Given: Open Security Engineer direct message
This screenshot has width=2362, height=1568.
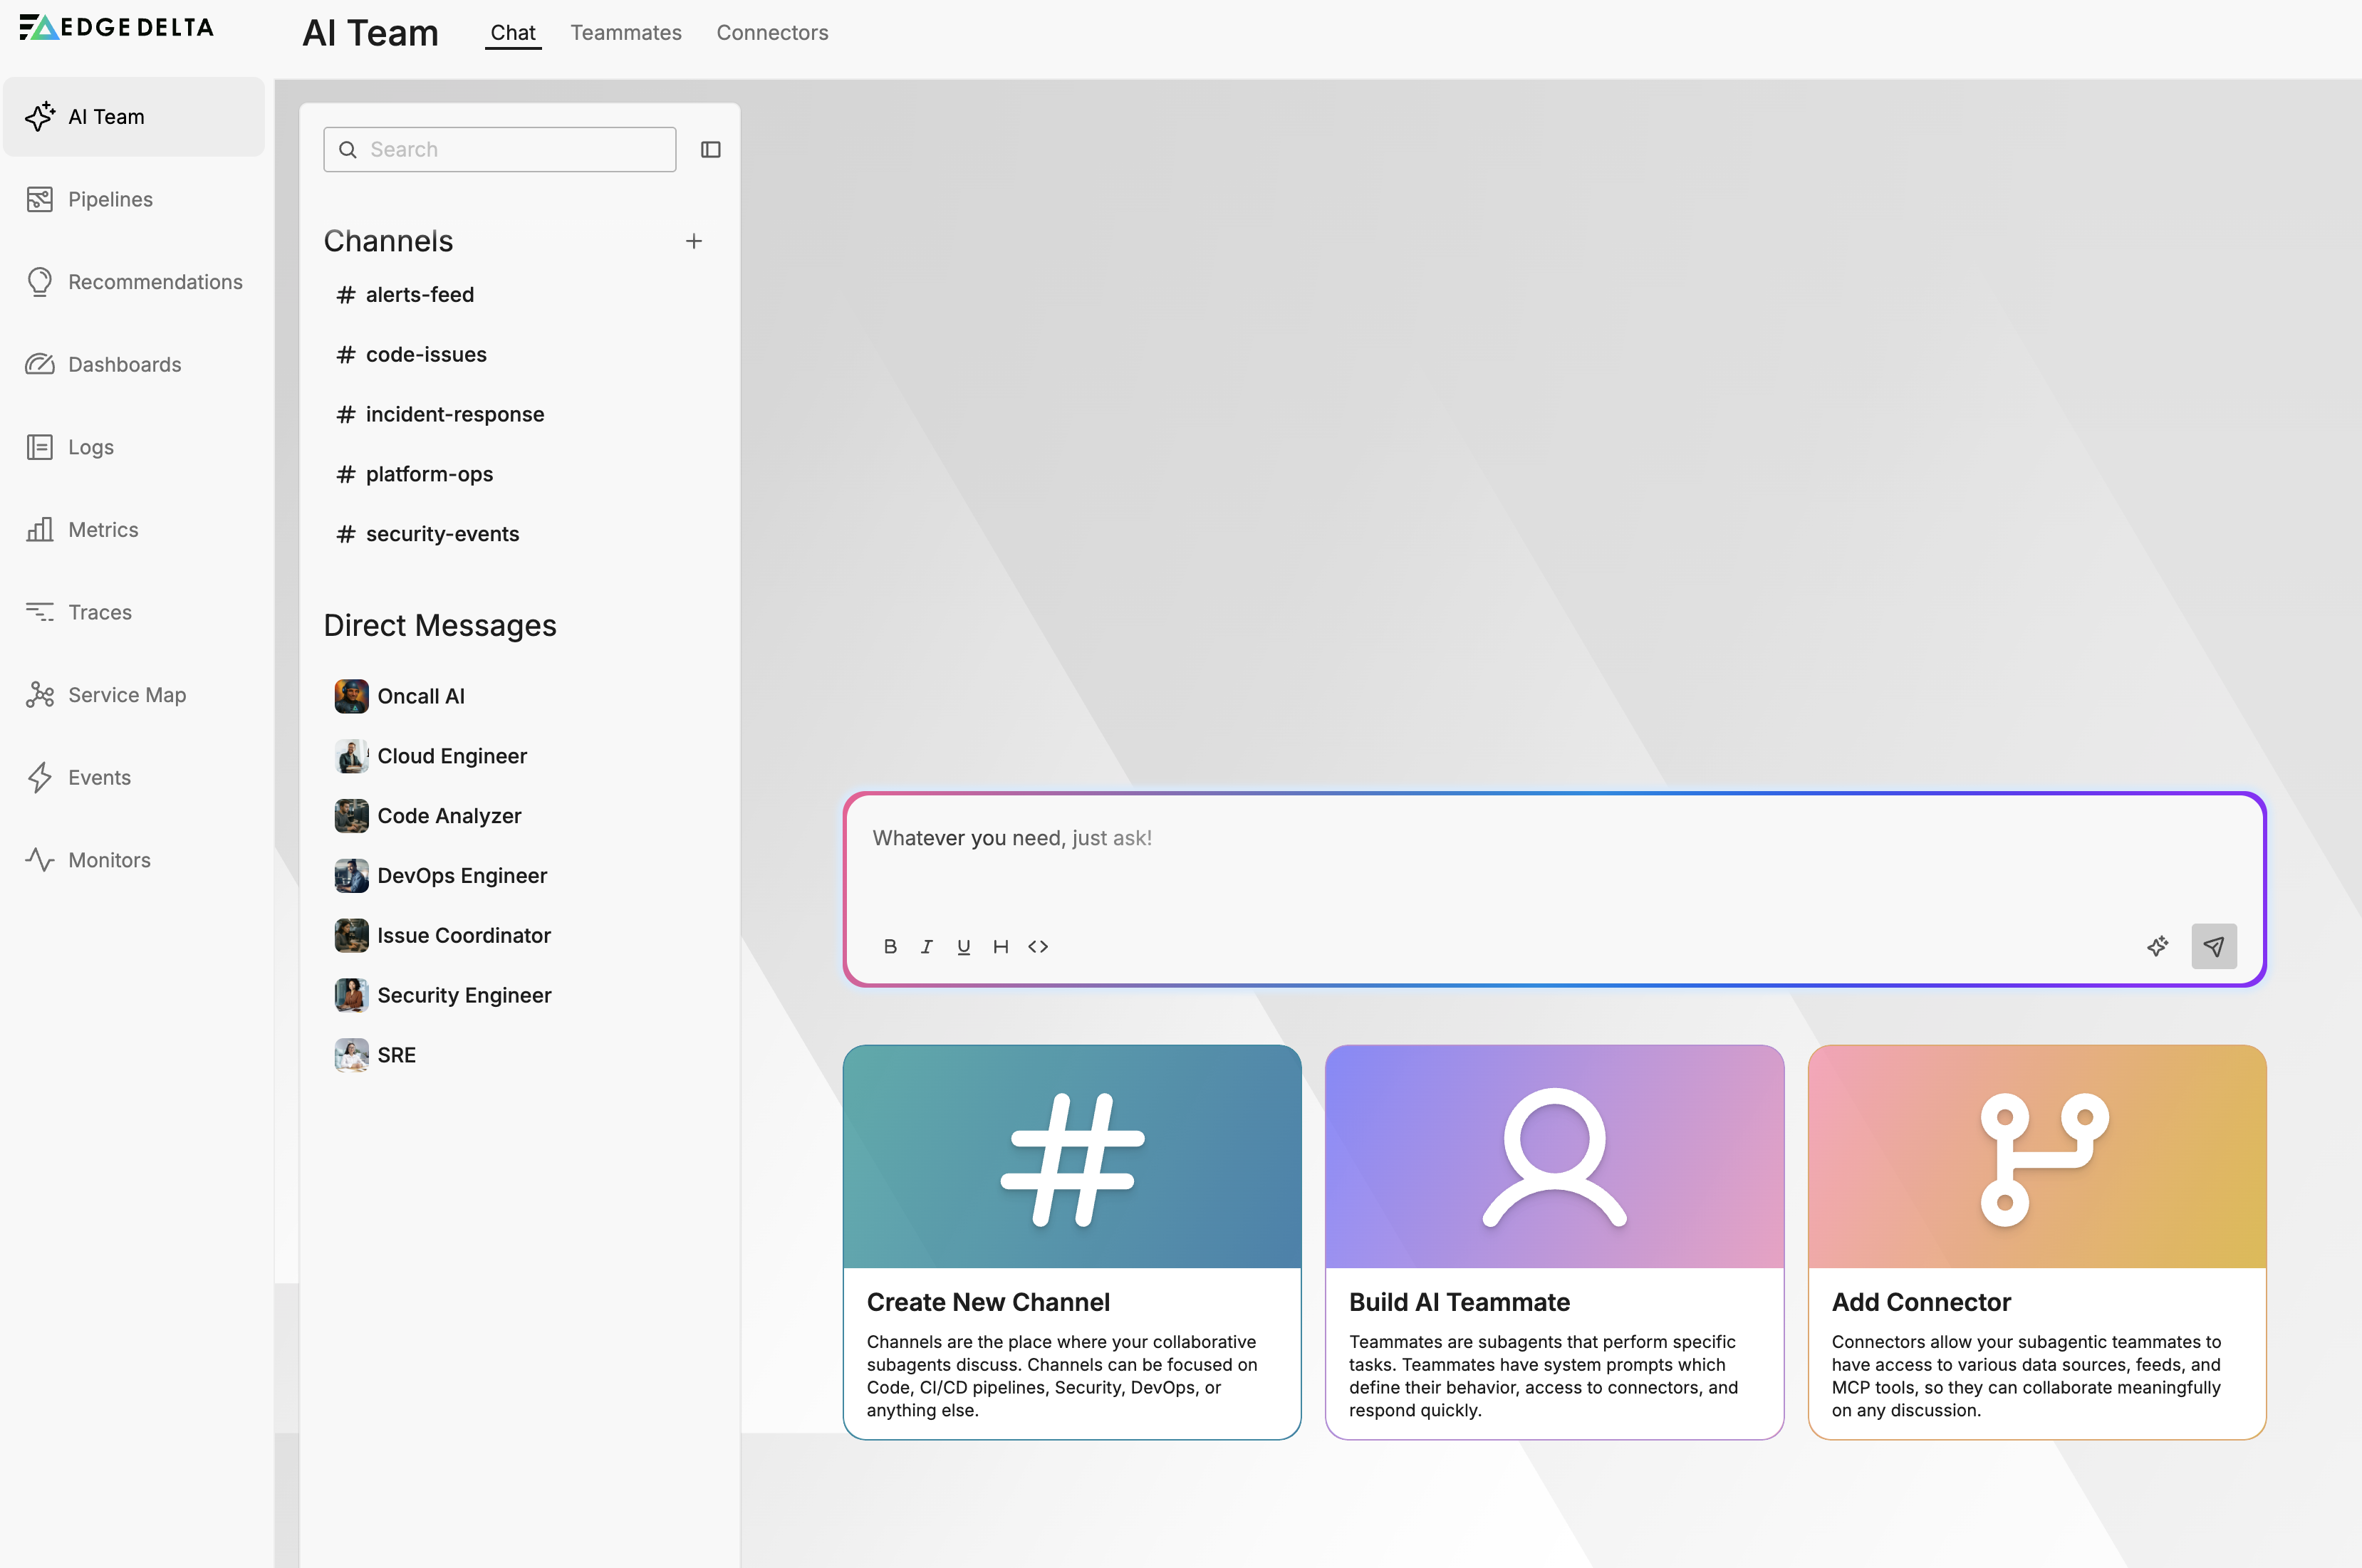Looking at the screenshot, I should coord(464,995).
